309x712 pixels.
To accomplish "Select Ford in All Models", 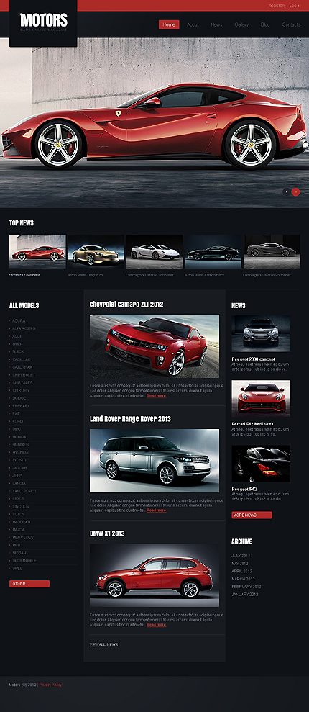I will click(17, 421).
